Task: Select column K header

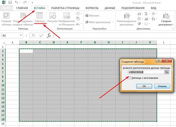Action: coord(150,42)
